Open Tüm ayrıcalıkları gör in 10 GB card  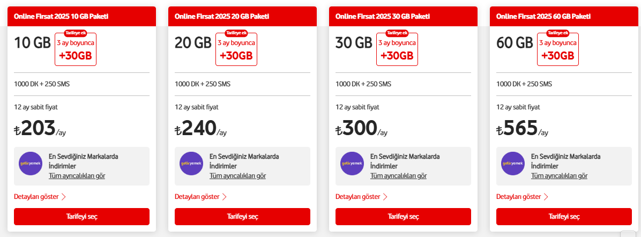(77, 175)
